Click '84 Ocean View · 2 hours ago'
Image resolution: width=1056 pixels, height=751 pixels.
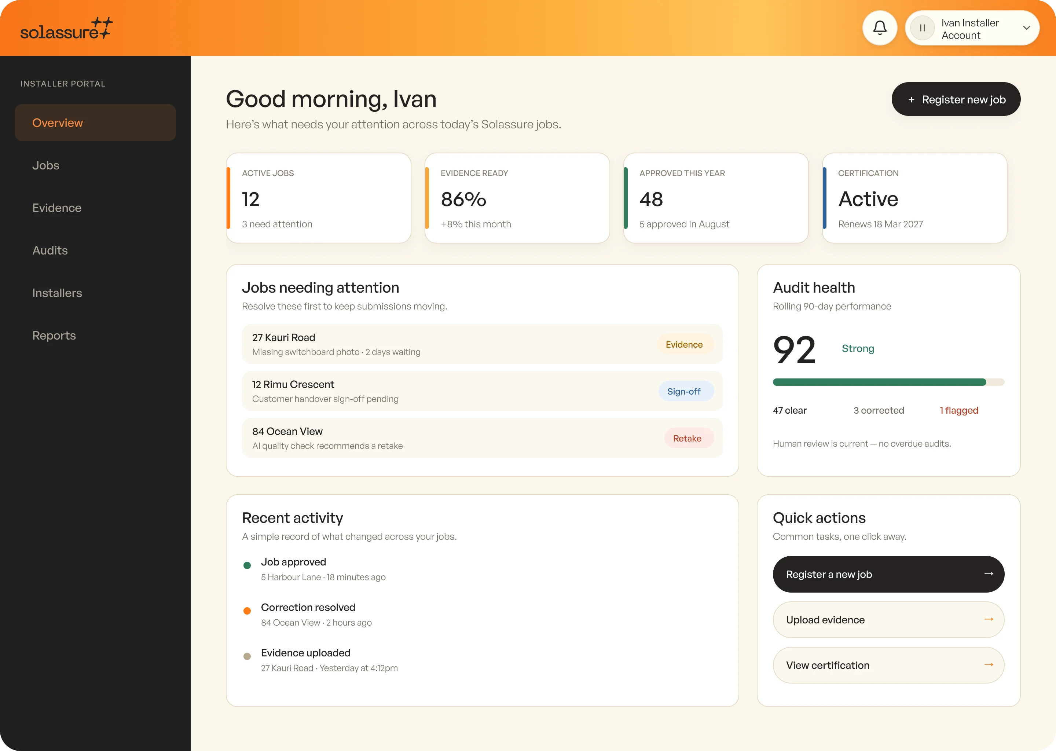point(316,622)
